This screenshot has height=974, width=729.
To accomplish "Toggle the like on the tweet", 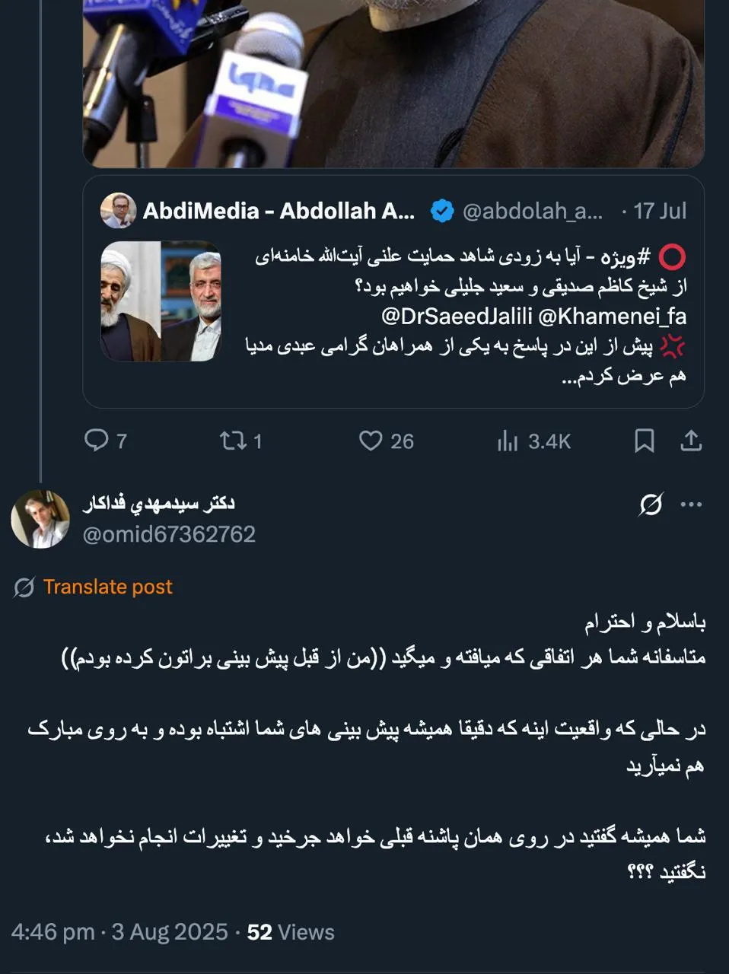I will (x=372, y=441).
